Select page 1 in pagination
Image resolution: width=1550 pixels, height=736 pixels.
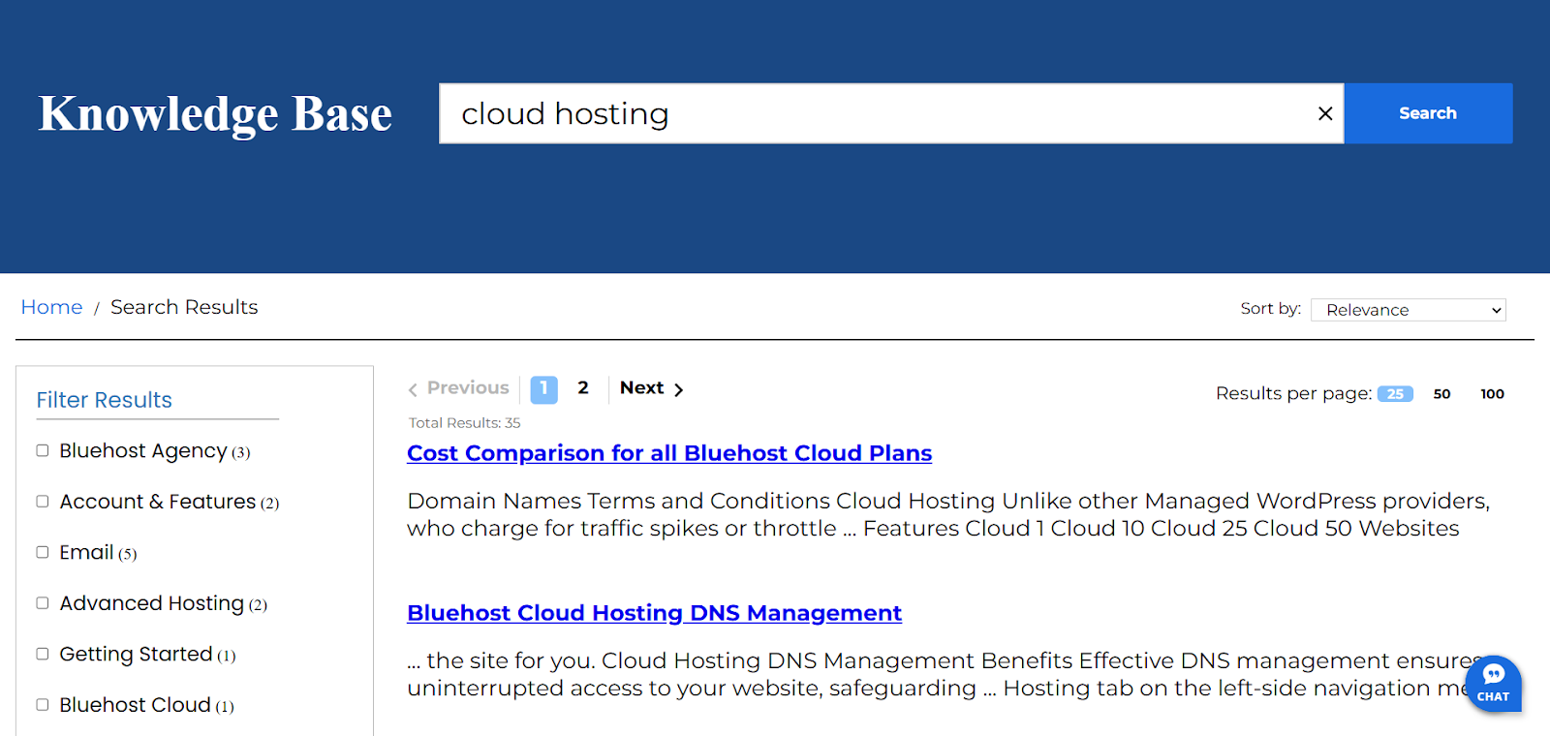coord(543,389)
